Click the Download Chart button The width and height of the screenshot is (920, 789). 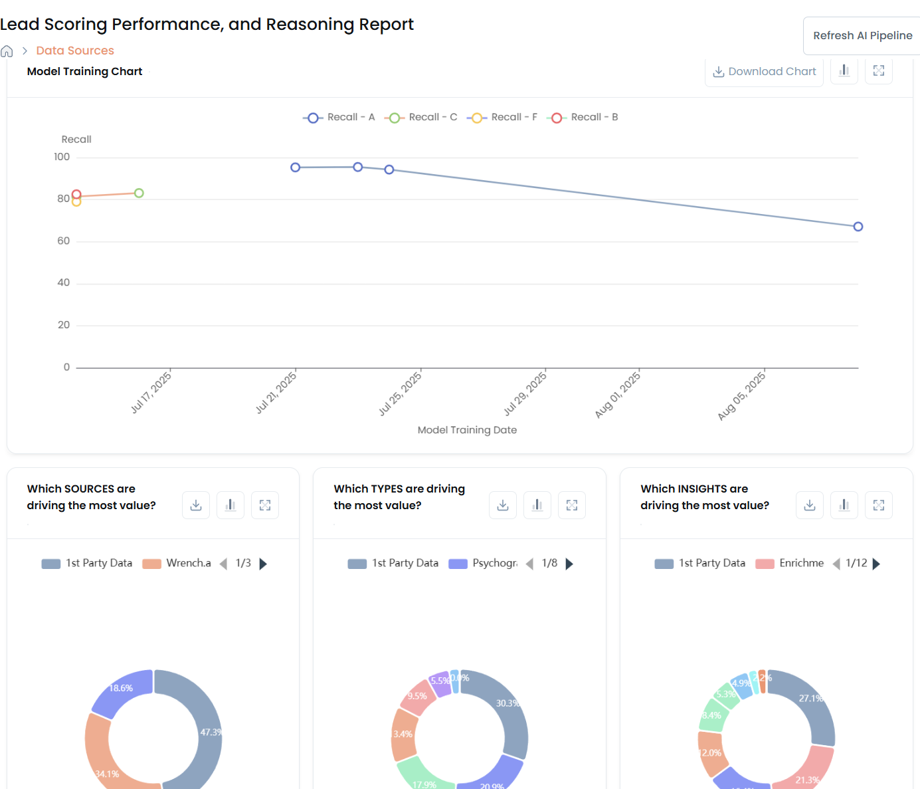[x=764, y=72]
